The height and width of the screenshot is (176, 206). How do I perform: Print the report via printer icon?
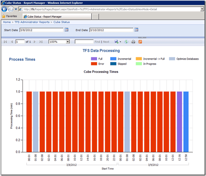pyautogui.click(x=133, y=42)
